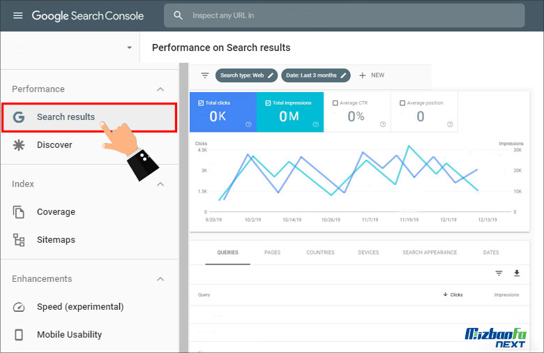
Task: Open Coverage report in sidebar
Action: pos(56,212)
